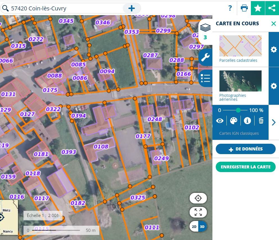The width and height of the screenshot is (279, 240).
Task: Click parcel label 0181
Action: coord(41,154)
